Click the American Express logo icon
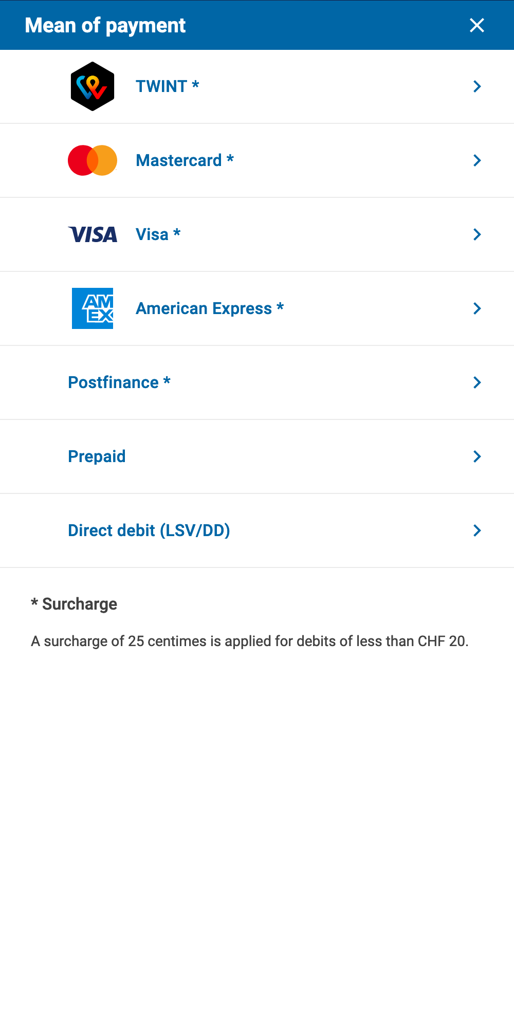The image size is (514, 1028). (93, 308)
